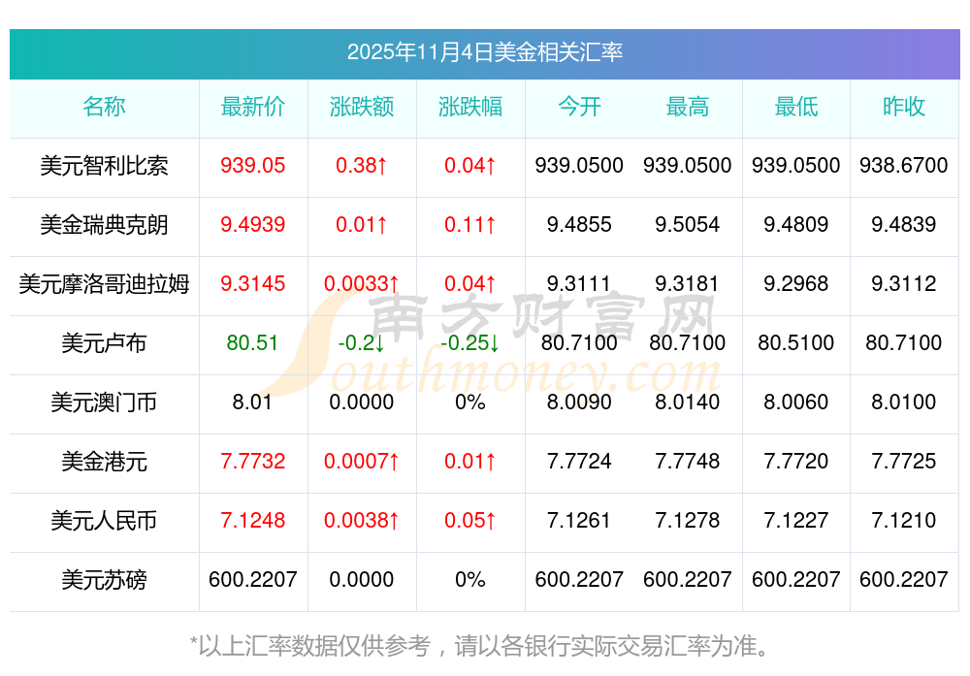Click change amount 0.38↑

[361, 165]
